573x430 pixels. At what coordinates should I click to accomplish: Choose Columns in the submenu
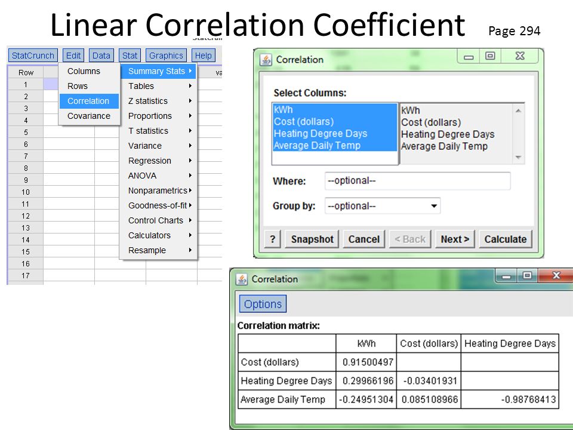[89, 71]
